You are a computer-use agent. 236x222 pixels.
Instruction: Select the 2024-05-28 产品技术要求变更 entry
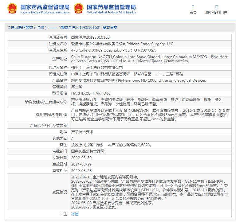(112, 203)
